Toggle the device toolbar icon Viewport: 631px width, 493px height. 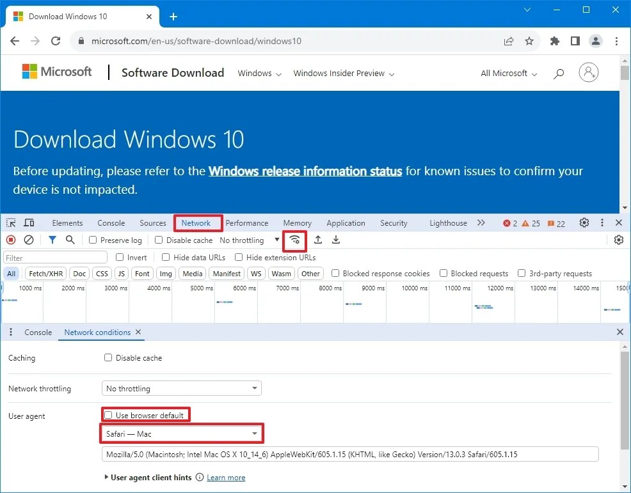point(29,223)
